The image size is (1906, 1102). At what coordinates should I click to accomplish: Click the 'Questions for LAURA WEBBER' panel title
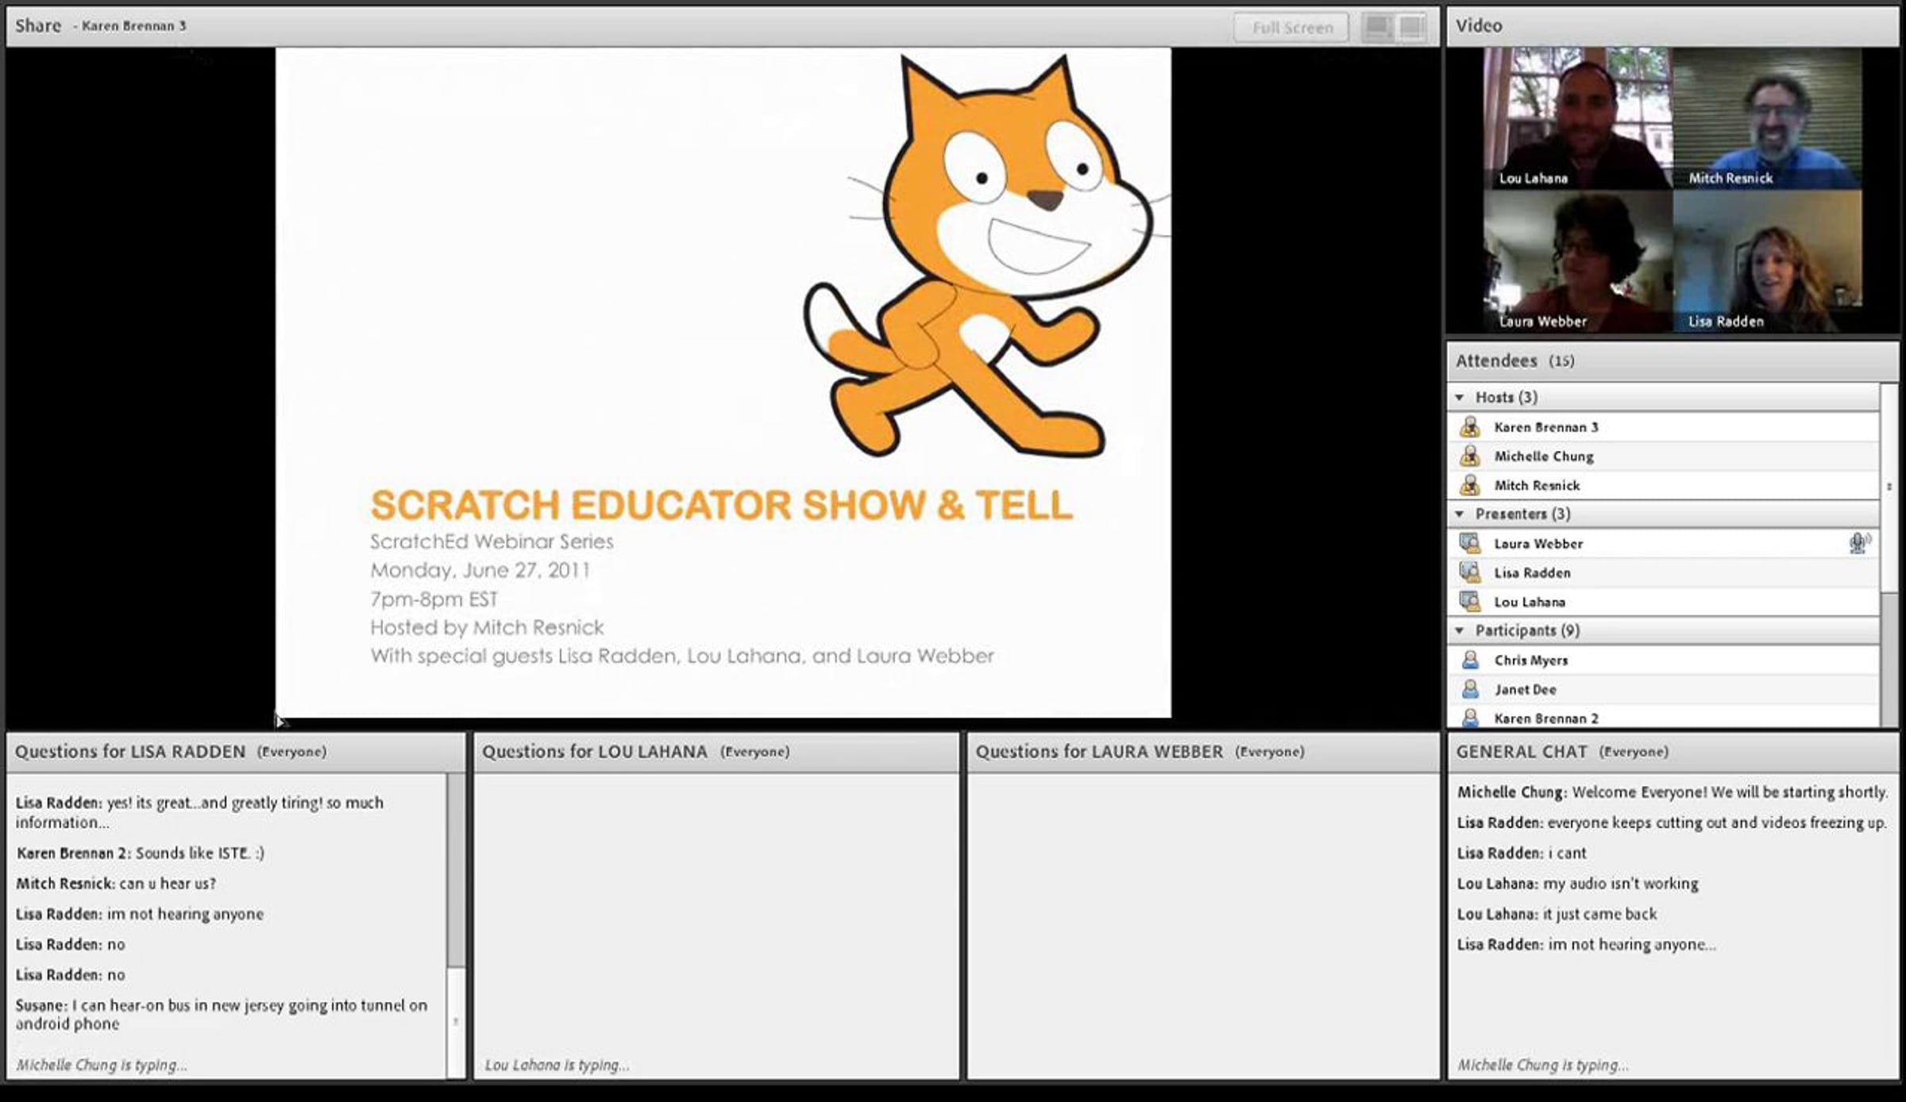[x=1099, y=752]
